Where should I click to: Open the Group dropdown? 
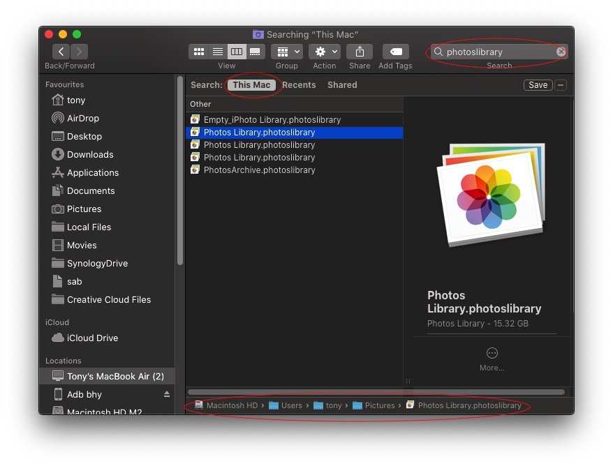point(287,52)
